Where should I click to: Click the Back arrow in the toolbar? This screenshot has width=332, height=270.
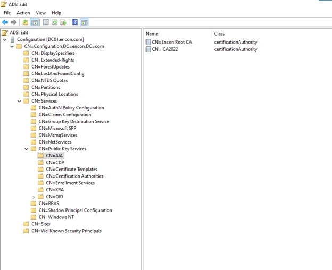(5, 22)
